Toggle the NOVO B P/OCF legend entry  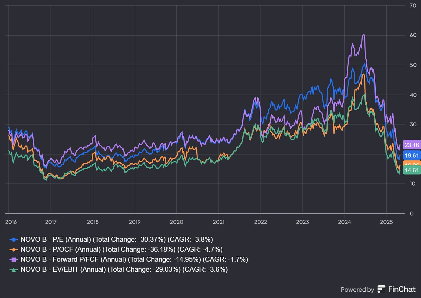pyautogui.click(x=116, y=249)
